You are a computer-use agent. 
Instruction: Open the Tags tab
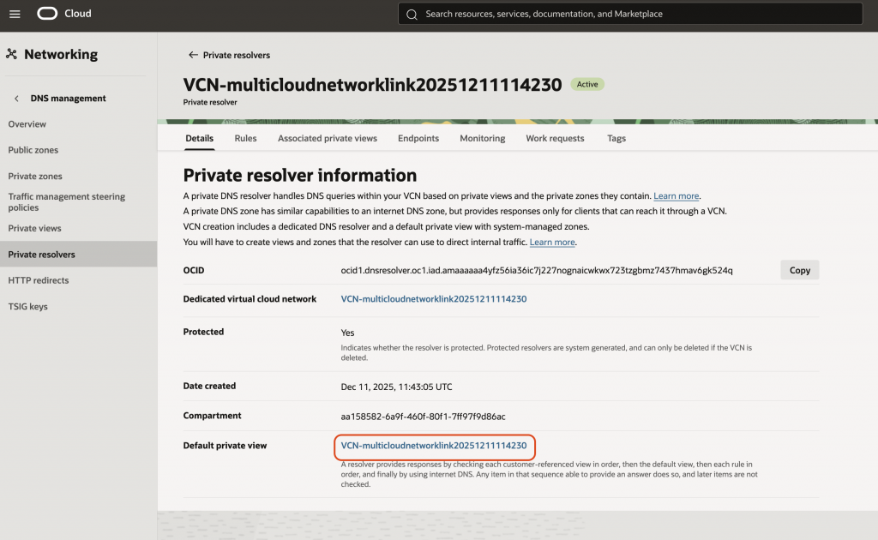pyautogui.click(x=616, y=138)
